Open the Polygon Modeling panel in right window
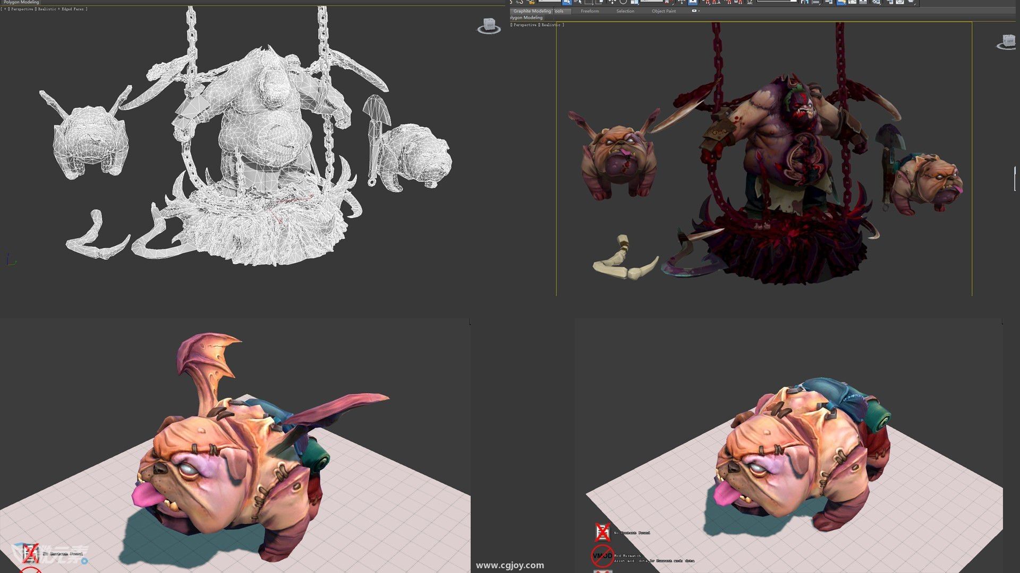Image resolution: width=1020 pixels, height=573 pixels. click(x=526, y=18)
